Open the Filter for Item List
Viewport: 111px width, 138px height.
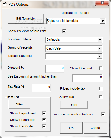click(x=19, y=104)
